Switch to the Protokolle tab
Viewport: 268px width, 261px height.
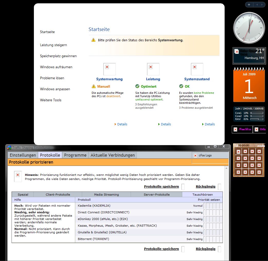click(x=50, y=155)
